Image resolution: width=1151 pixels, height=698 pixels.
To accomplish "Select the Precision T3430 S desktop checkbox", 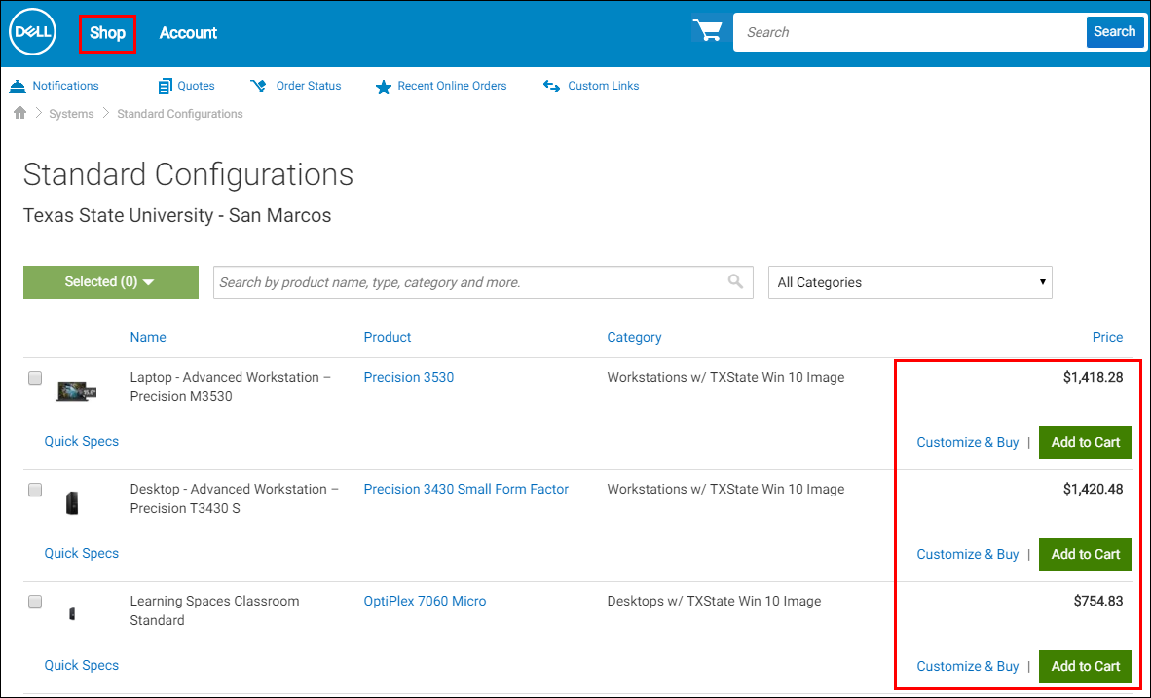I will coord(35,490).
